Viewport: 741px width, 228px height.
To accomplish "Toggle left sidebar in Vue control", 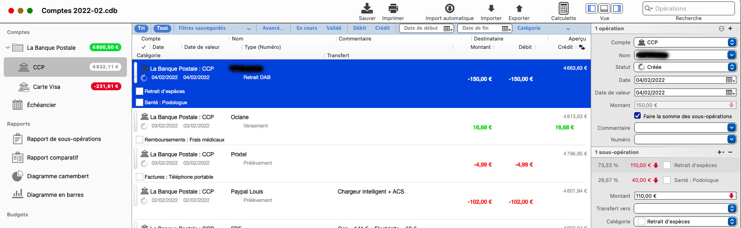I will coord(592,8).
